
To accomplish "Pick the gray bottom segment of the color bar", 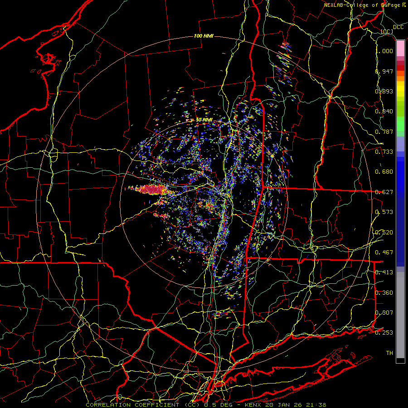I will (x=400, y=315).
